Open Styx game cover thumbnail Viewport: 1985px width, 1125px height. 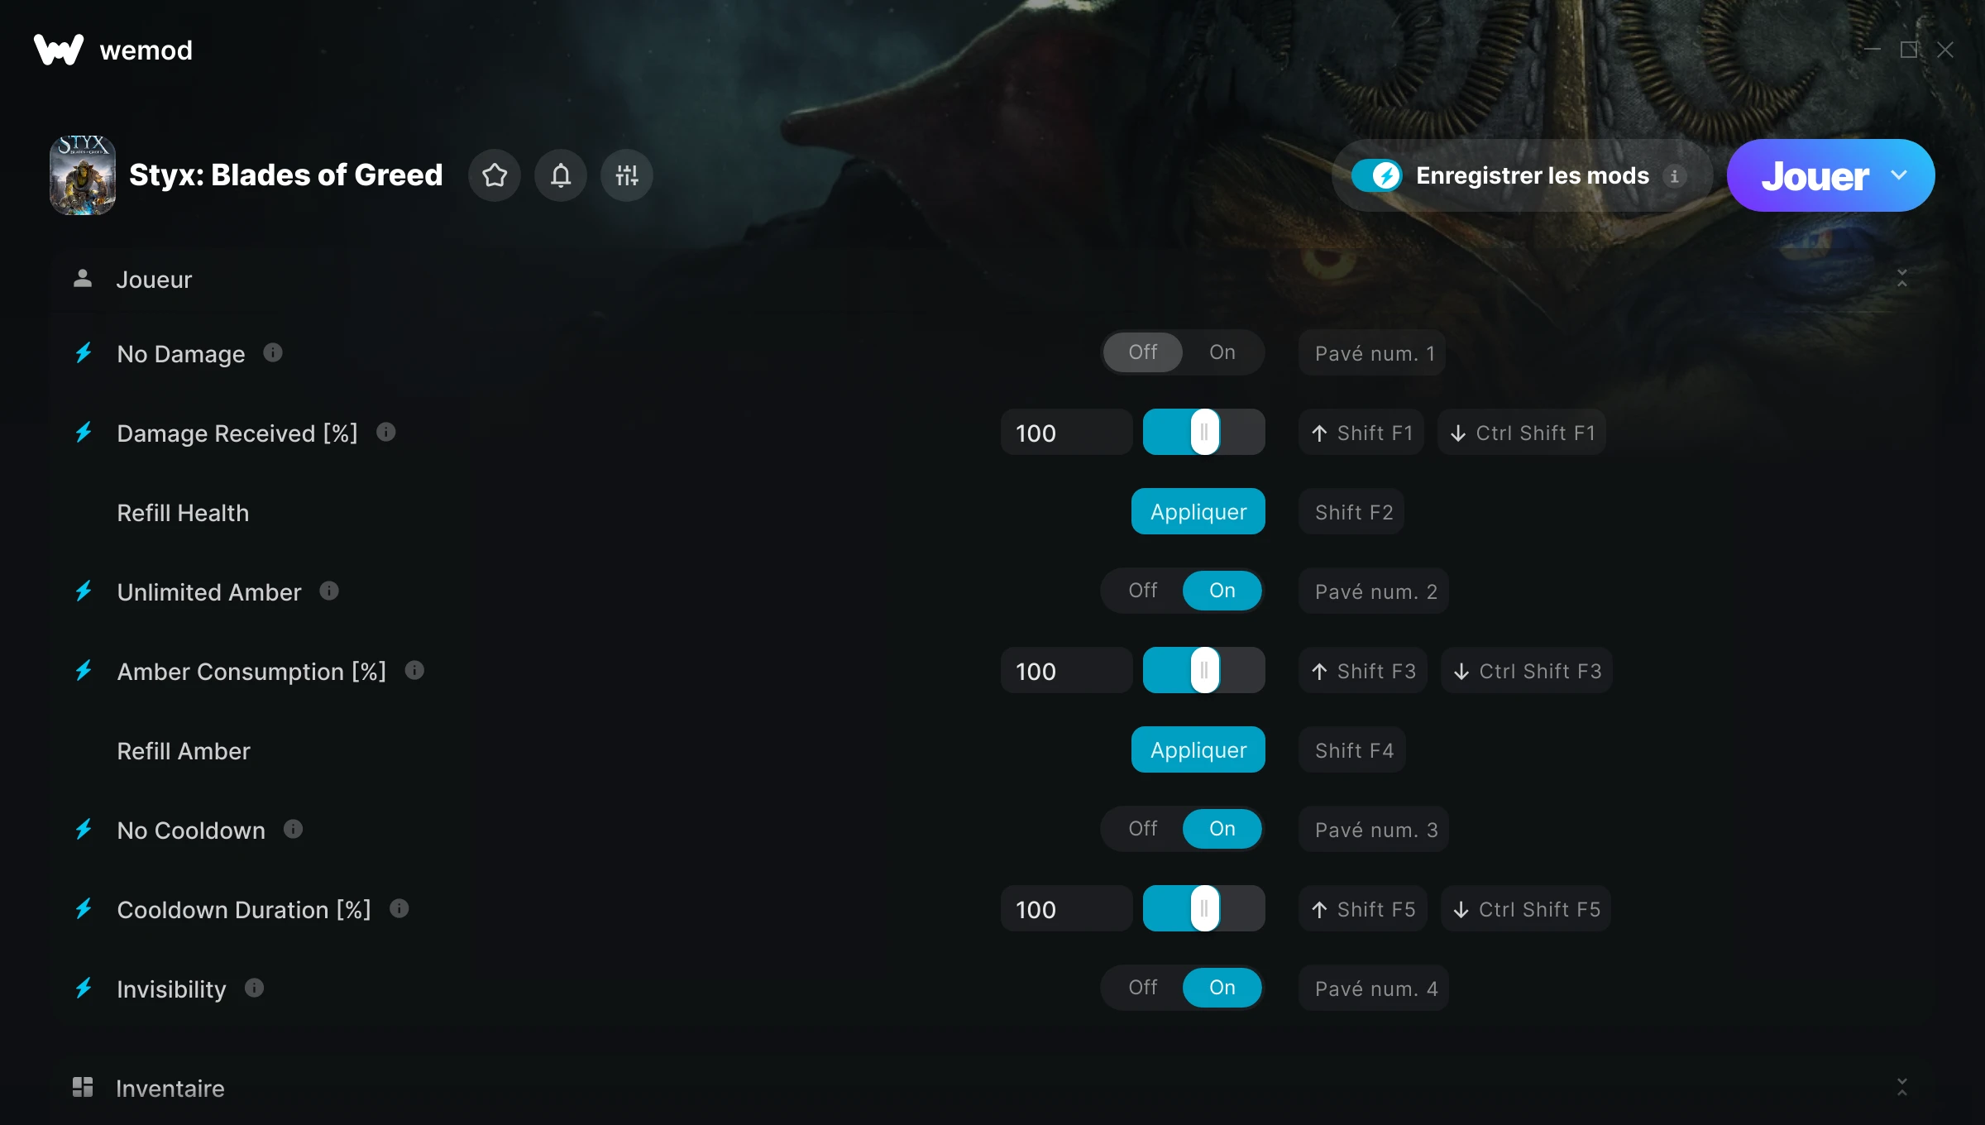[83, 175]
